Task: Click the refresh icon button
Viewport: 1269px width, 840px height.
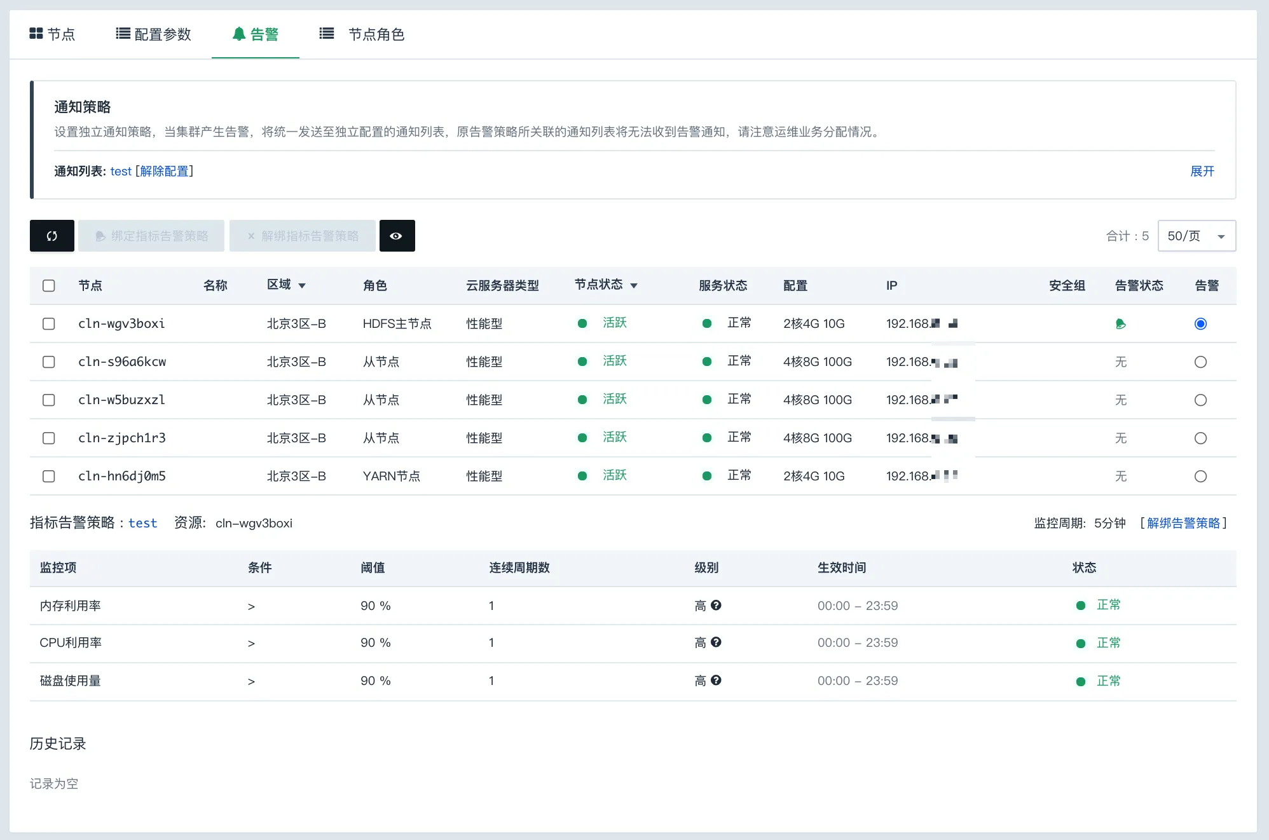Action: (52, 236)
